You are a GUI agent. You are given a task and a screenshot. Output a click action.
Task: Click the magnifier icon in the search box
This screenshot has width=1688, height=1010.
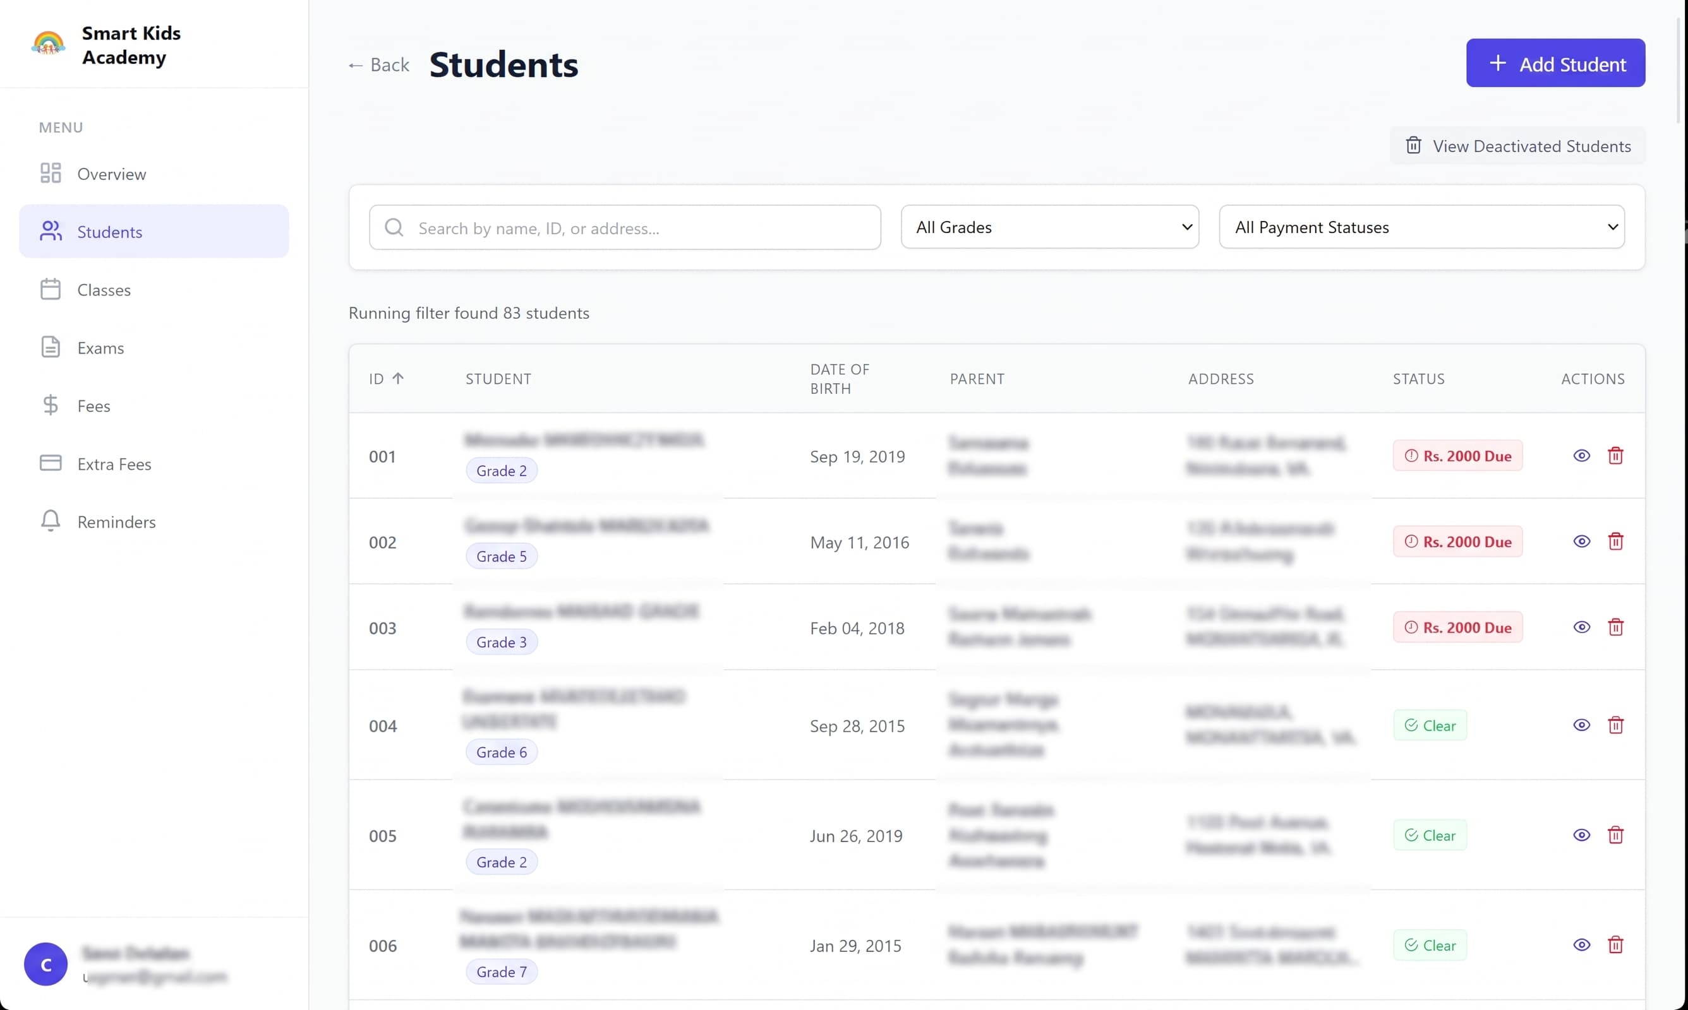(x=394, y=227)
